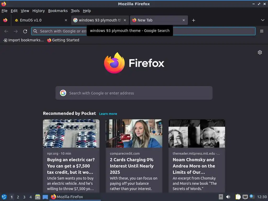The height and width of the screenshot is (201, 268).
Task: Open 'Noam Chomsky and Andrea Moro' headline
Action: (194, 166)
